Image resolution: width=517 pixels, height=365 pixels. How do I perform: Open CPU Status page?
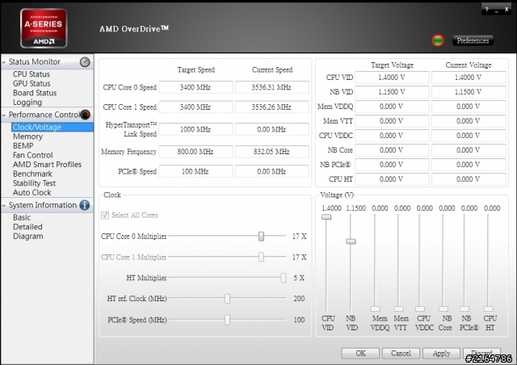click(32, 74)
